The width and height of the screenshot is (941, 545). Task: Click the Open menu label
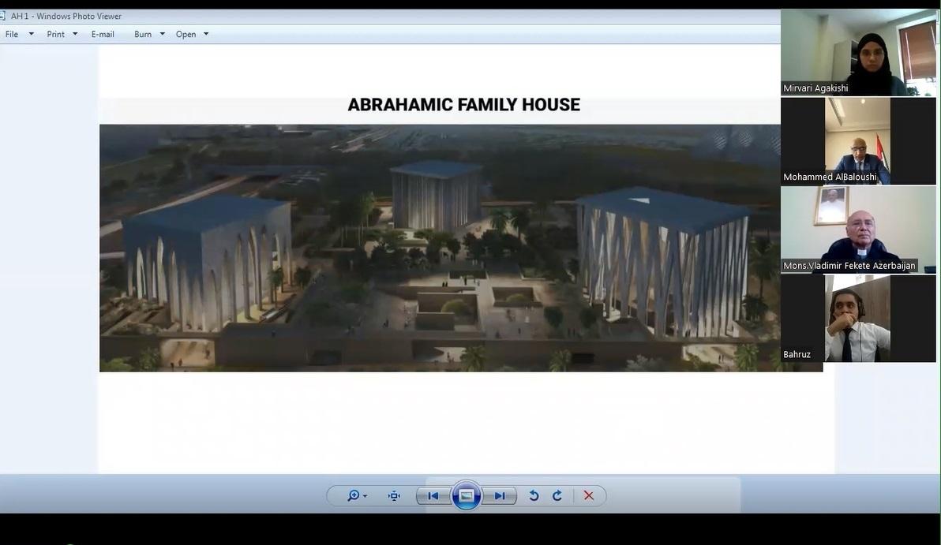(186, 34)
